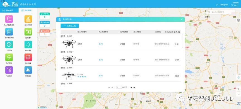Open the 我的保险 umbrella icon
The image size is (241, 109).
point(9,57)
